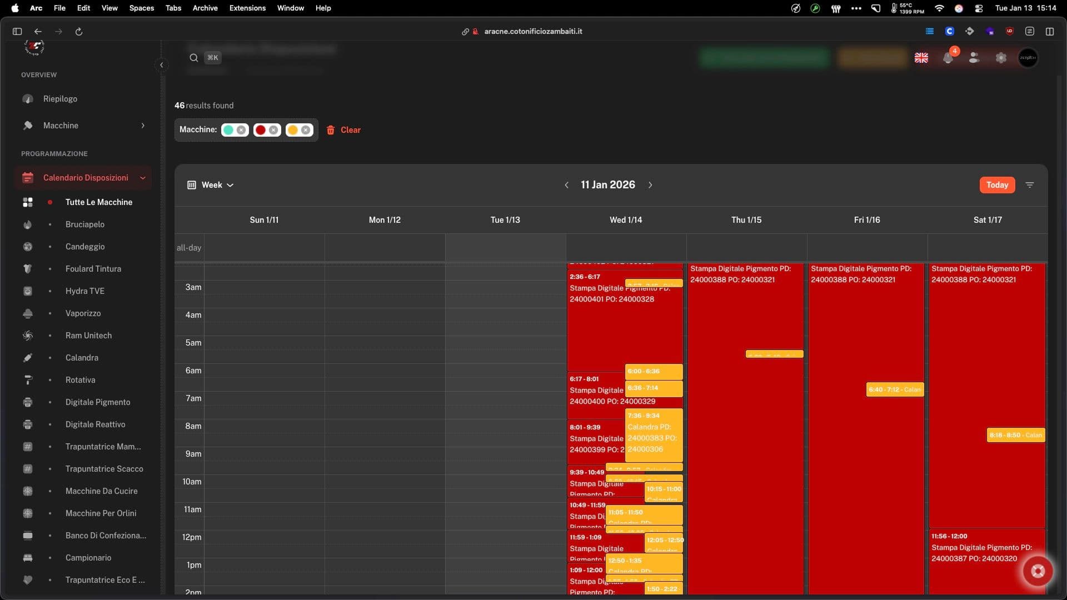The width and height of the screenshot is (1067, 600).
Task: Click the filter lines icon beside Today
Action: [1030, 185]
